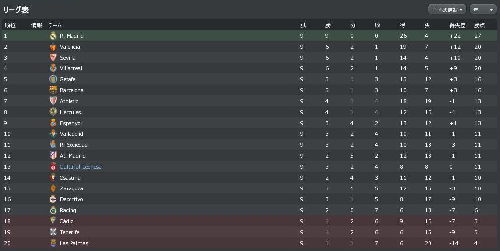Select the Espanyol team name
The width and height of the screenshot is (500, 251).
point(71,123)
